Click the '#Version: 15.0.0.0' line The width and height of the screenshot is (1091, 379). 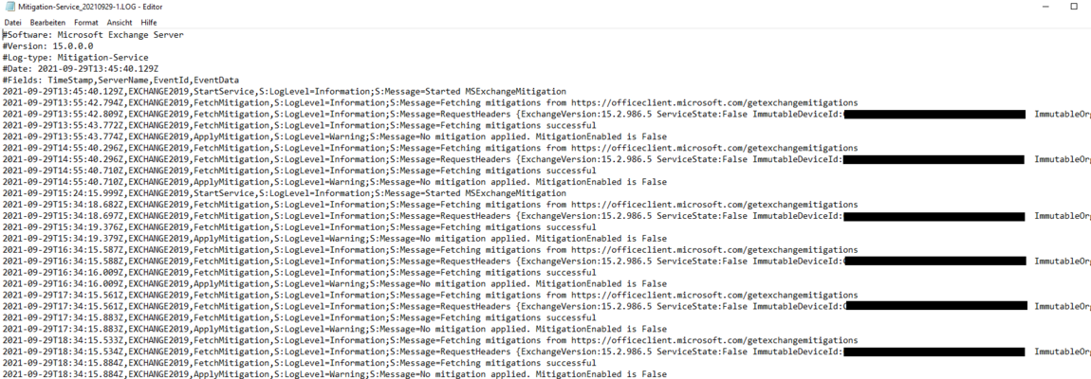coord(48,45)
